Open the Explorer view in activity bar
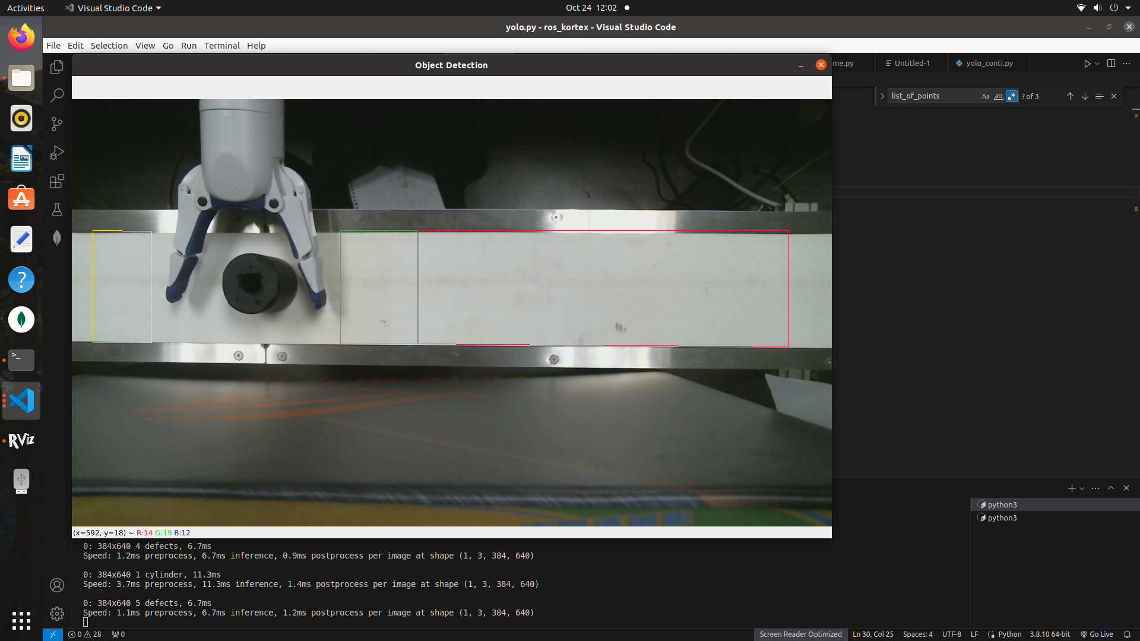 57,67
